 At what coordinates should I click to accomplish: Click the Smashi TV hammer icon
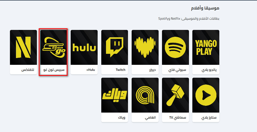pyautogui.click(x=175, y=95)
